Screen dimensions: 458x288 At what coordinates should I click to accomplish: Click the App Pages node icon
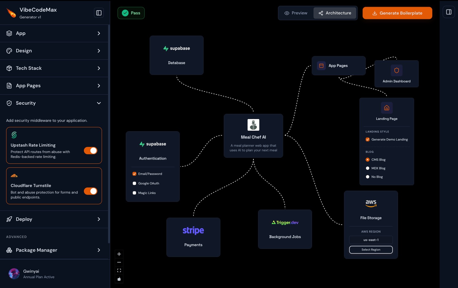click(321, 65)
